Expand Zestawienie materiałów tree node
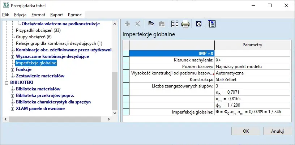295x145 pixels. point(13,76)
